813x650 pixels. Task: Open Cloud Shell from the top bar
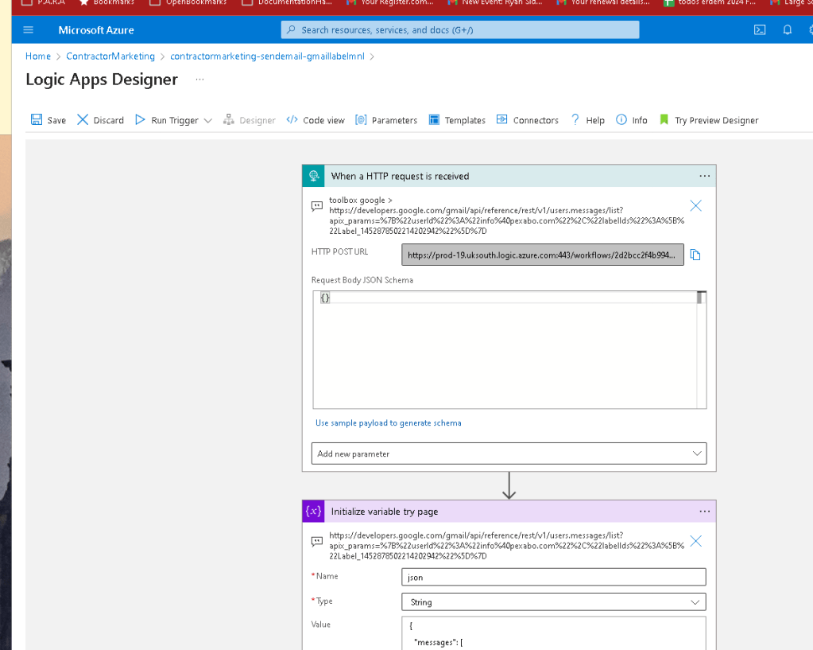tap(760, 30)
